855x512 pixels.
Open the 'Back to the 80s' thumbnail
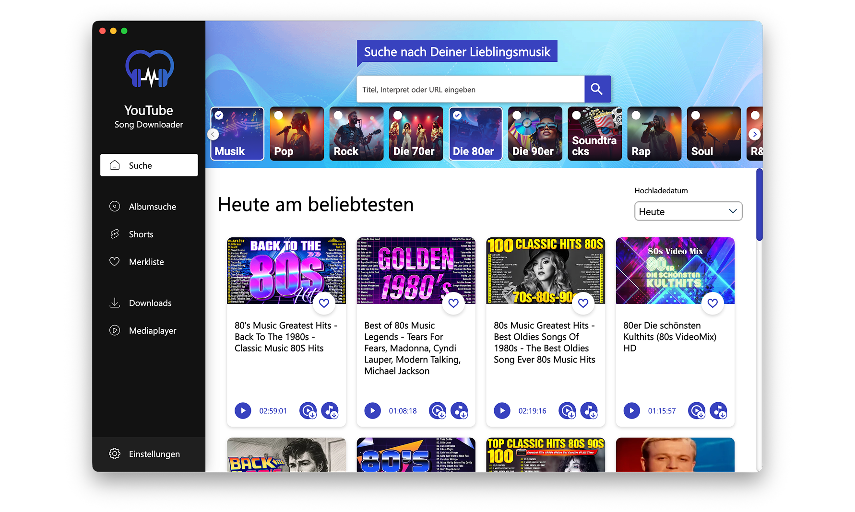coord(286,270)
